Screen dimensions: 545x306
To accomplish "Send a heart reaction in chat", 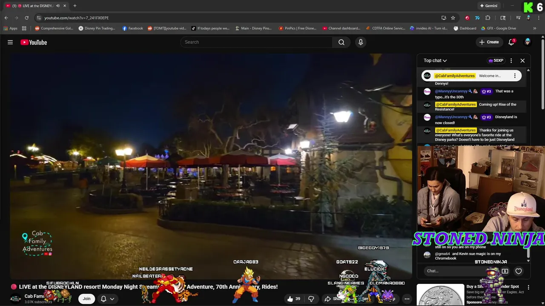I will coord(519,271).
